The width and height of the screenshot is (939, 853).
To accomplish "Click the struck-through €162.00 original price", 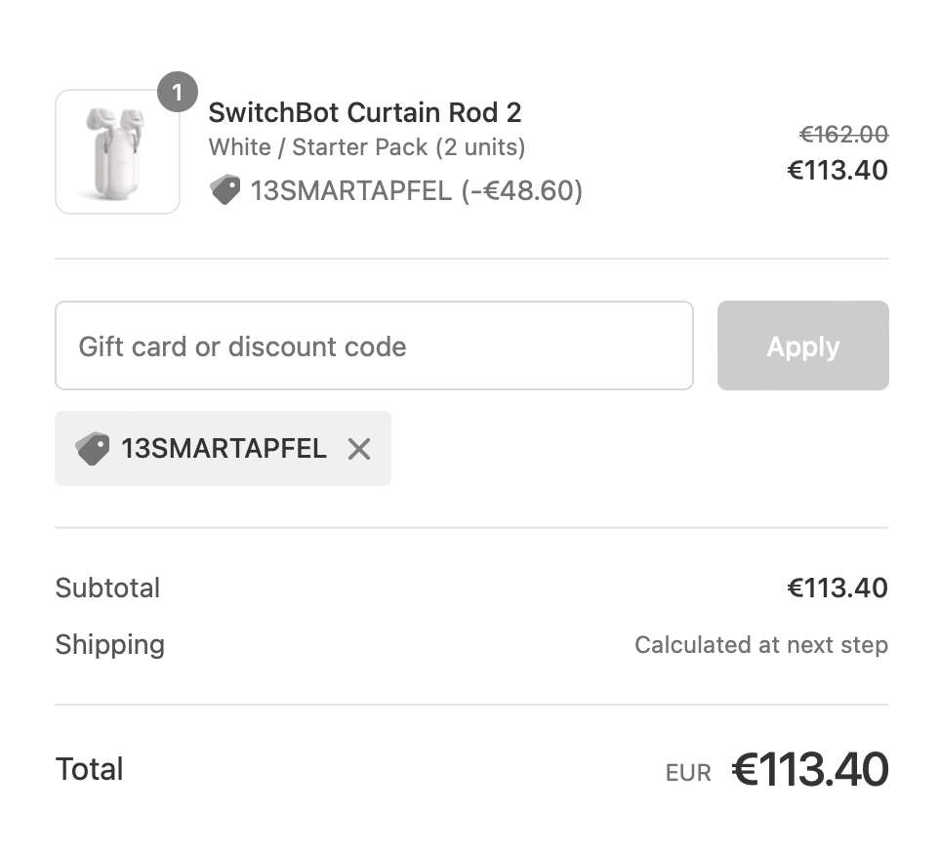I will coord(843,135).
